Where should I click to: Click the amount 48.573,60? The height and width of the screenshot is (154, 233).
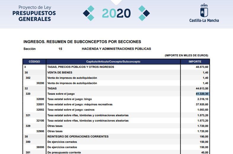[x=202, y=67]
